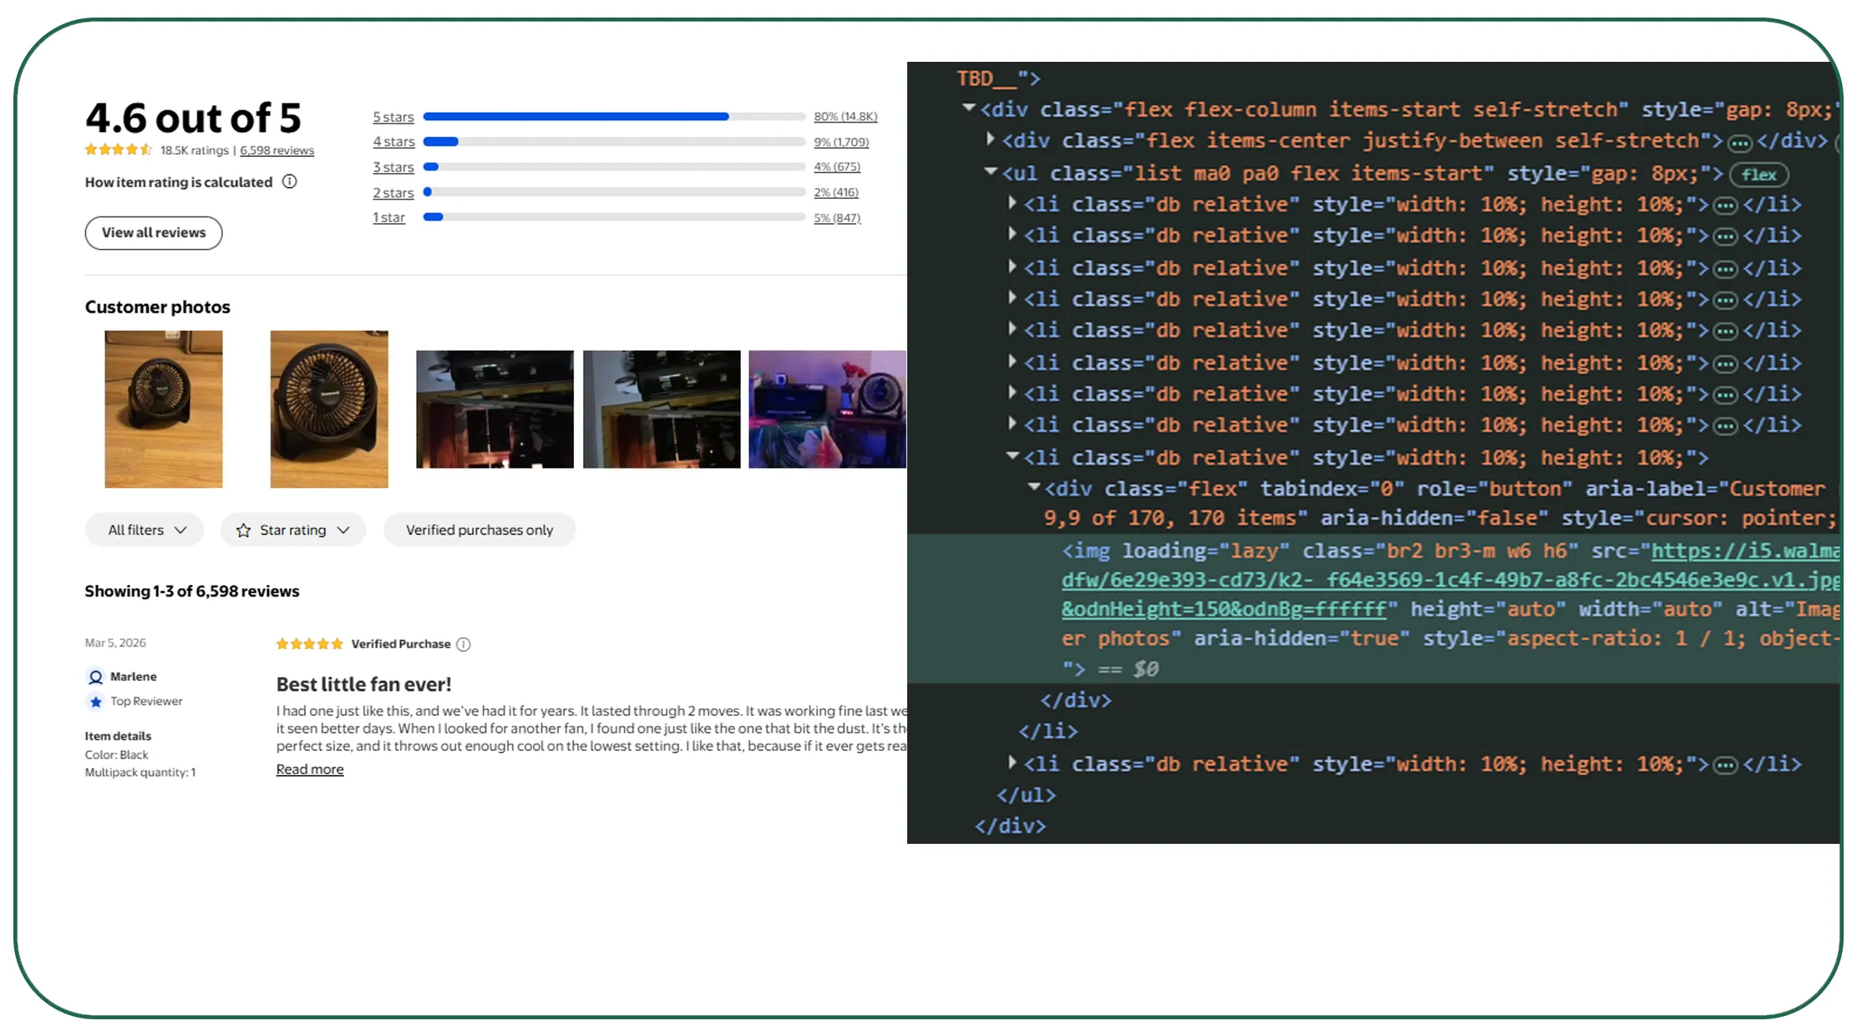Click the Verified Purchase info icon
The image size is (1857, 1036).
pos(464,644)
